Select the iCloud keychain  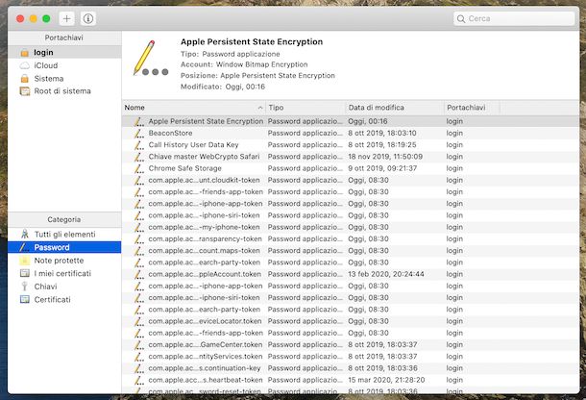pos(64,65)
